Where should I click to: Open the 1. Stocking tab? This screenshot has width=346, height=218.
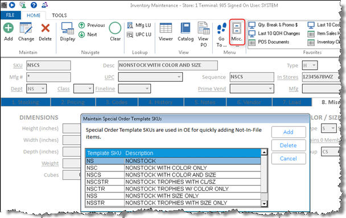click(x=26, y=102)
